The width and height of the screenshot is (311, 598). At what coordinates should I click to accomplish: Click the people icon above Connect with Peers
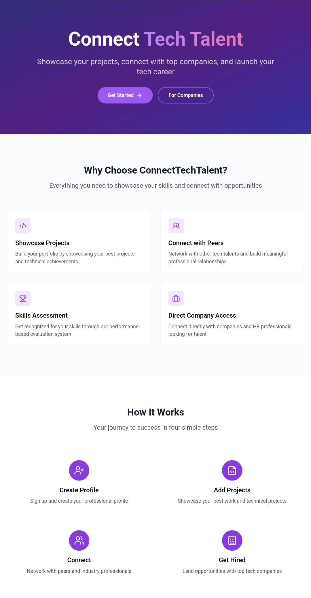click(176, 226)
